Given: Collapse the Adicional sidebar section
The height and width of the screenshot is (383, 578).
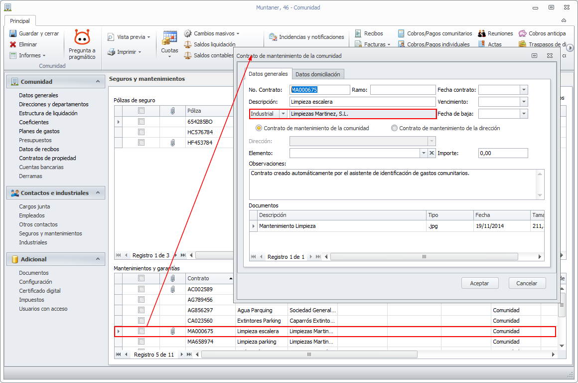Looking at the screenshot, I should (x=98, y=259).
